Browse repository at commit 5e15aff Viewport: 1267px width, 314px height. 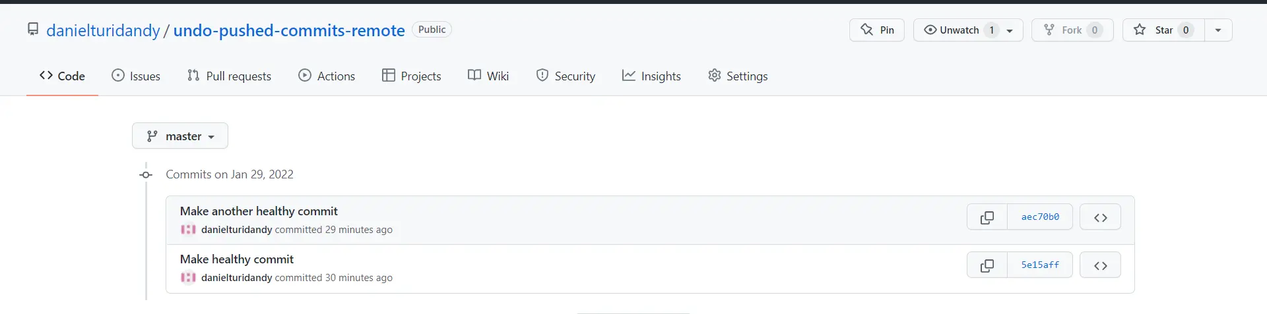coord(1100,265)
